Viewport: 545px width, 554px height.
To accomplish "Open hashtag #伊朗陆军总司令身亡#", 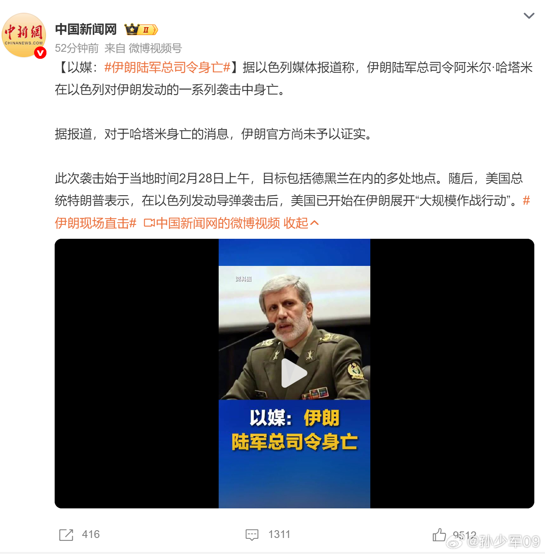I will pos(167,67).
